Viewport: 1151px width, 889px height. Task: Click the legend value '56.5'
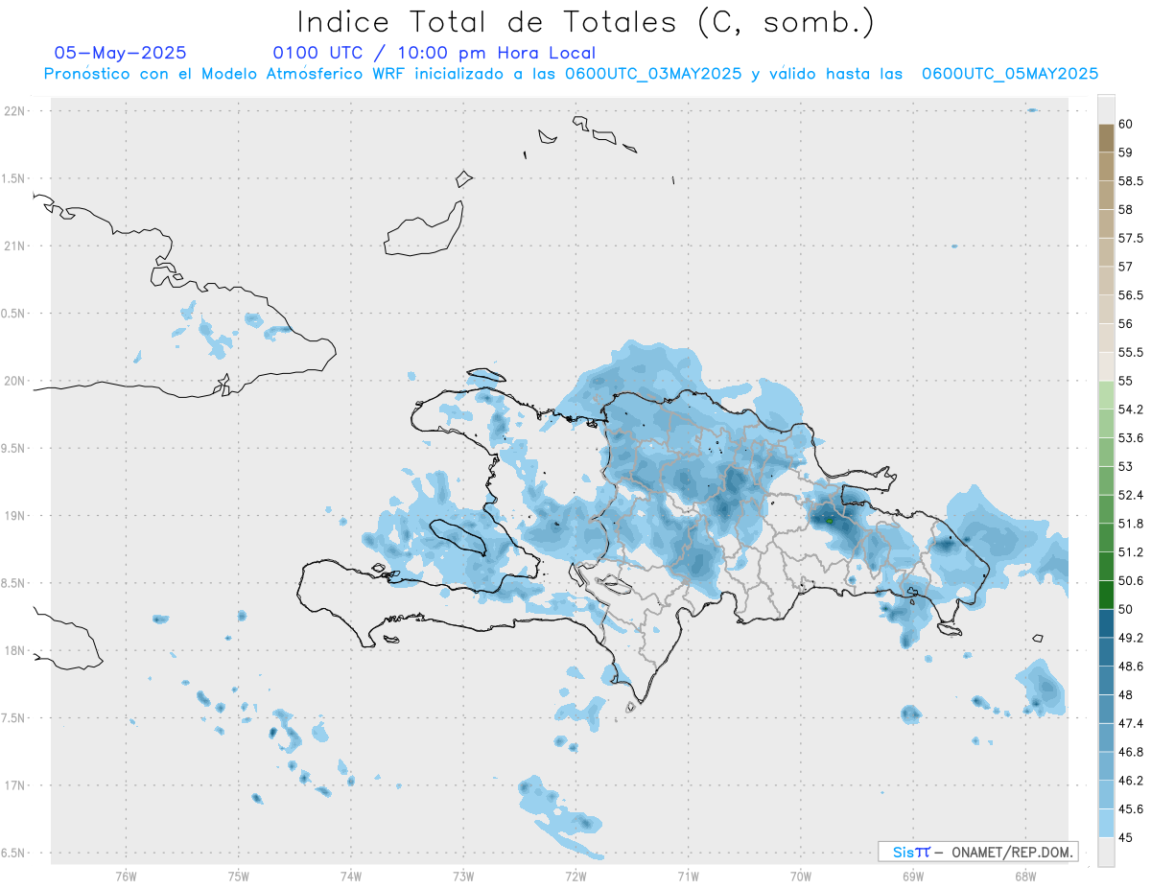pyautogui.click(x=1130, y=295)
